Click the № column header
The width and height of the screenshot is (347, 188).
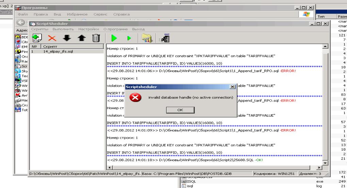click(35, 47)
